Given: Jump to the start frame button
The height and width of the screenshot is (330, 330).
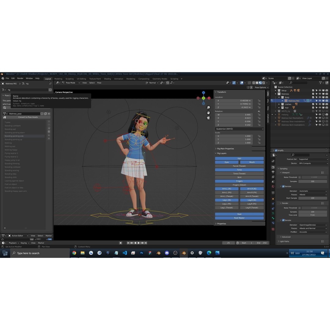Looking at the screenshot, I should pos(128,243).
